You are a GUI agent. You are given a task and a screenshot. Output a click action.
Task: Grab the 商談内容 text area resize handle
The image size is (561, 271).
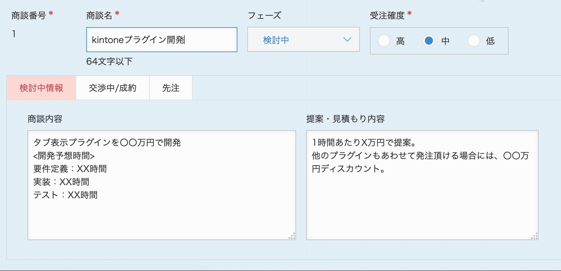coord(292,236)
